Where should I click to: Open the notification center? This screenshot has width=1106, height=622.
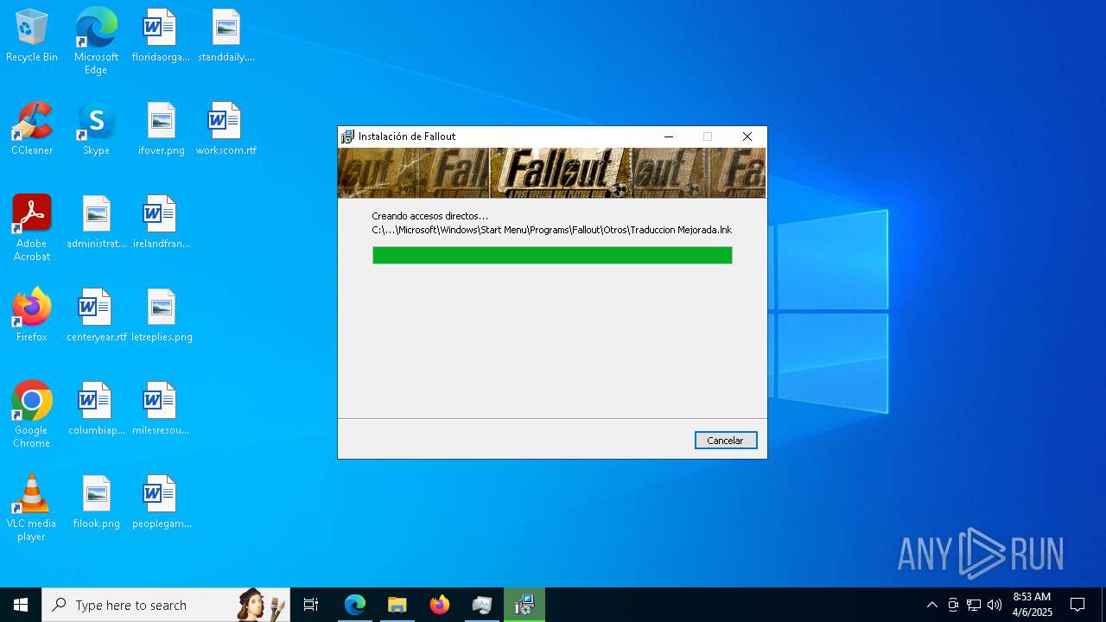point(1077,605)
